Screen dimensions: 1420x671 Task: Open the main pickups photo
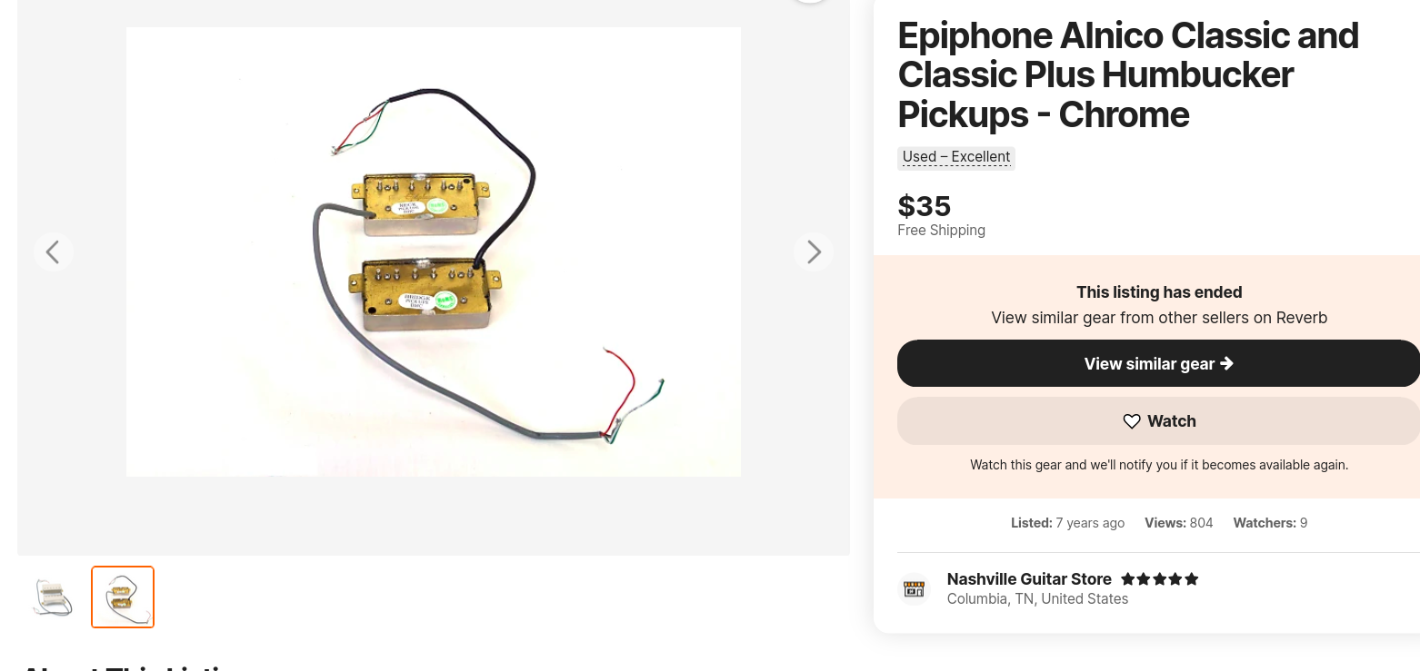click(x=434, y=252)
